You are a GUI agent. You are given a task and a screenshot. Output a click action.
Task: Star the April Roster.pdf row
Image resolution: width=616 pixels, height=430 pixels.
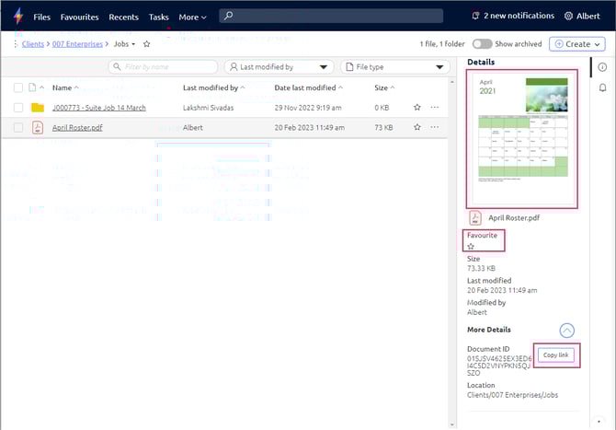416,127
